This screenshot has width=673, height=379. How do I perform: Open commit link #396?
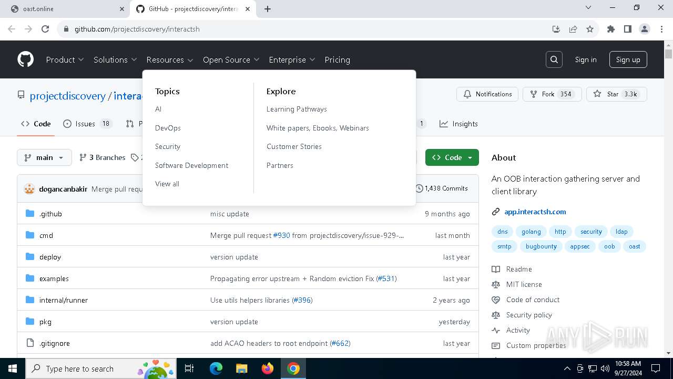click(302, 300)
